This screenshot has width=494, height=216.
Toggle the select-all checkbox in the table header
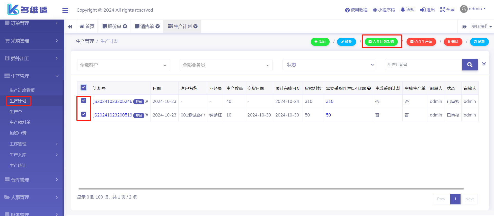[x=84, y=88]
